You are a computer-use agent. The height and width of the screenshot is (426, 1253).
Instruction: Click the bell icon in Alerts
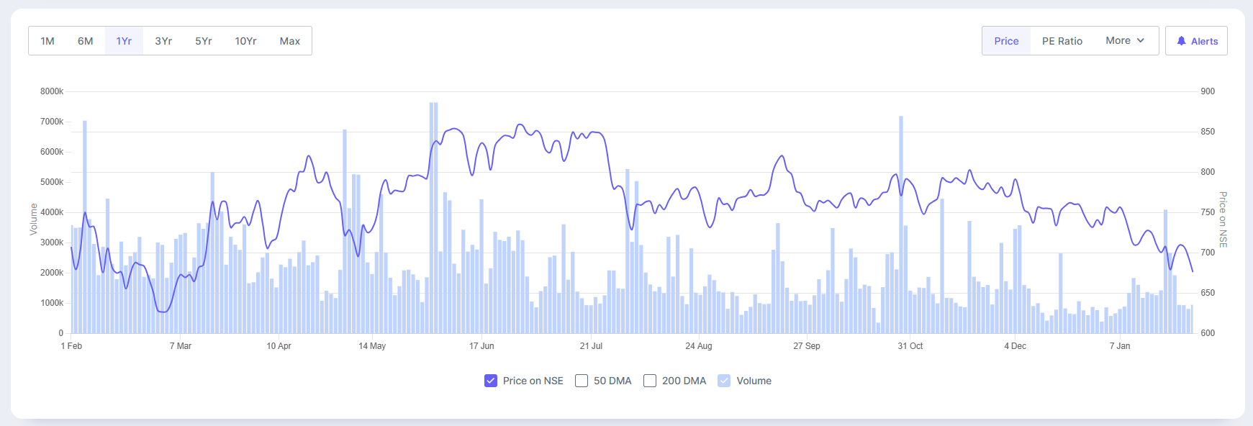[x=1181, y=41]
